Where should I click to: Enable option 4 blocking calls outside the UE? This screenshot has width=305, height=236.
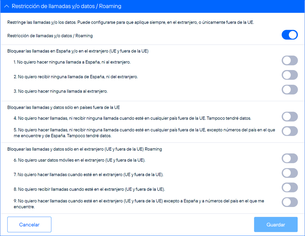tap(289, 117)
